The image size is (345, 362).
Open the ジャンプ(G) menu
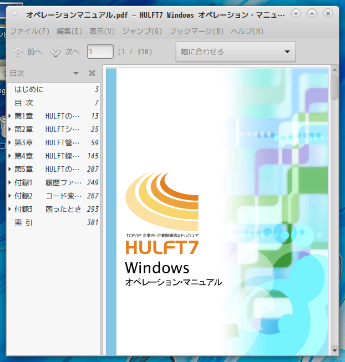(x=142, y=31)
